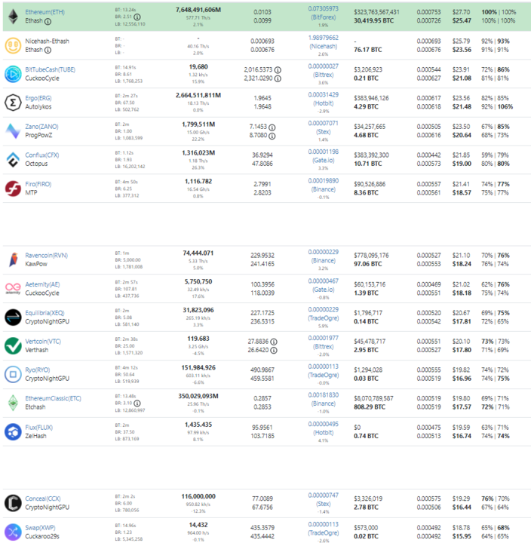The height and width of the screenshot is (543, 531).
Task: Open Ergo Hotbit rate 0.00031429 link
Action: pos(323,94)
